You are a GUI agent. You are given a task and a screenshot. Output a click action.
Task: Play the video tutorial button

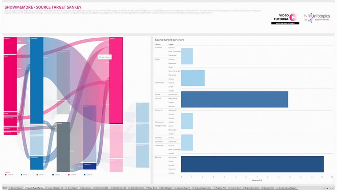[293, 17]
